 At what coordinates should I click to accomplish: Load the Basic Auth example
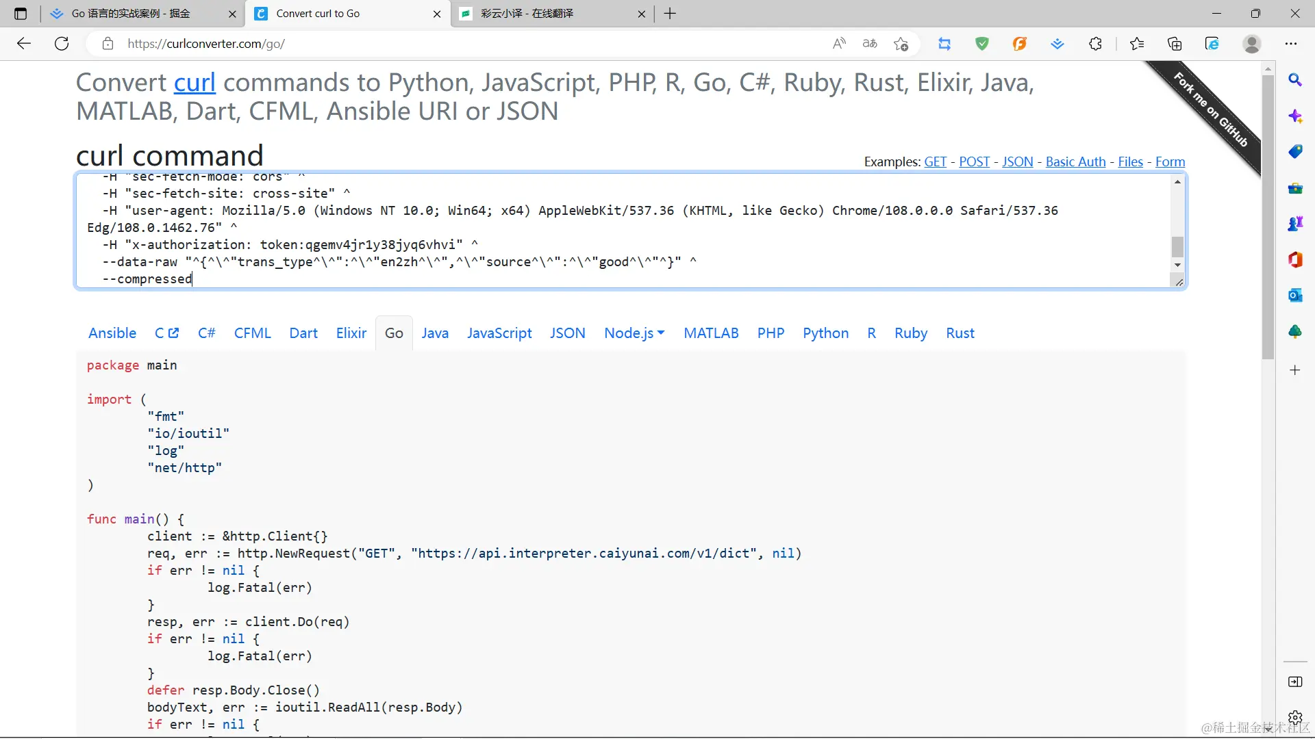click(1075, 162)
